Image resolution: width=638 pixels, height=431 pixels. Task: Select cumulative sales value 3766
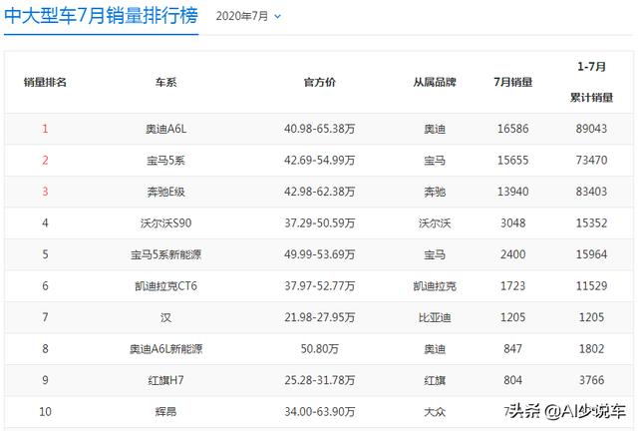pyautogui.click(x=591, y=380)
